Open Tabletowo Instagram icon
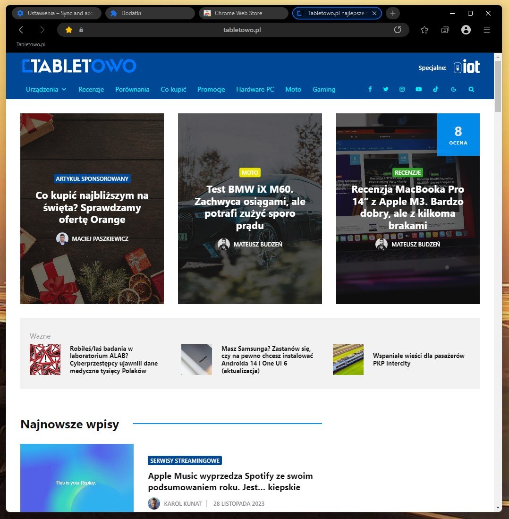Image resolution: width=509 pixels, height=519 pixels. pos(402,89)
